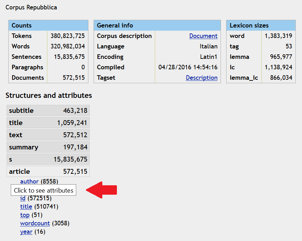Click the lc lexicon size 1,138,924
This screenshot has width=302, height=241.
[278, 67]
